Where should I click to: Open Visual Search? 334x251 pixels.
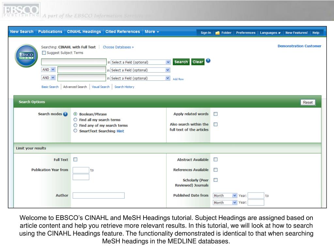coord(100,87)
